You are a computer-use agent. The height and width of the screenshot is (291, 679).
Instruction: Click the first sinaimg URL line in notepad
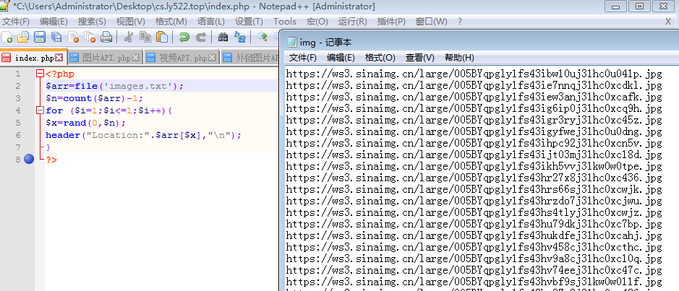474,74
